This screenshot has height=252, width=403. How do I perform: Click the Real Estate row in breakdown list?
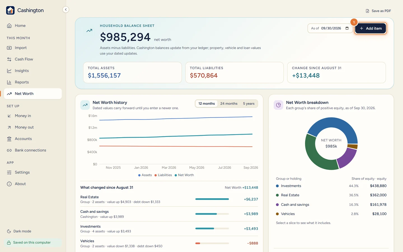[x=331, y=195]
